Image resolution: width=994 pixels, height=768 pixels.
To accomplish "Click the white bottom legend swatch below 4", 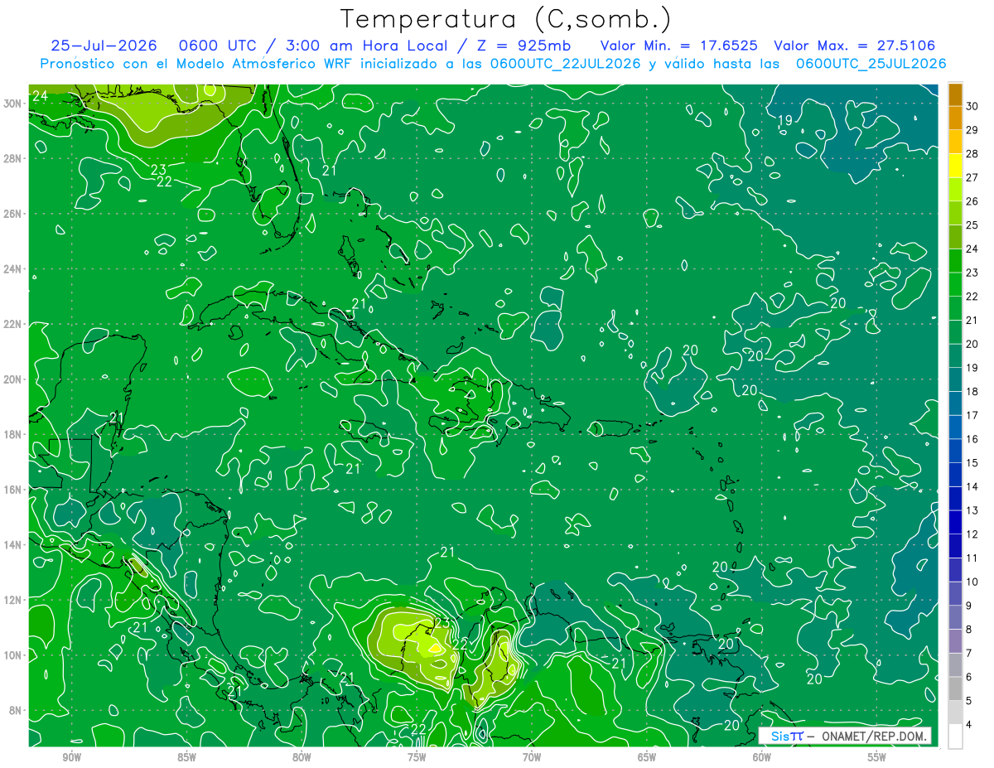I will coord(955,737).
